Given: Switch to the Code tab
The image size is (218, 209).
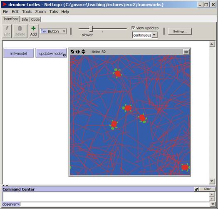Looking at the screenshot, I should [35, 19].
